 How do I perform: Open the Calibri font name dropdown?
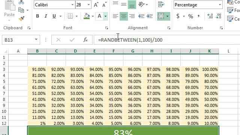coord(72,5)
